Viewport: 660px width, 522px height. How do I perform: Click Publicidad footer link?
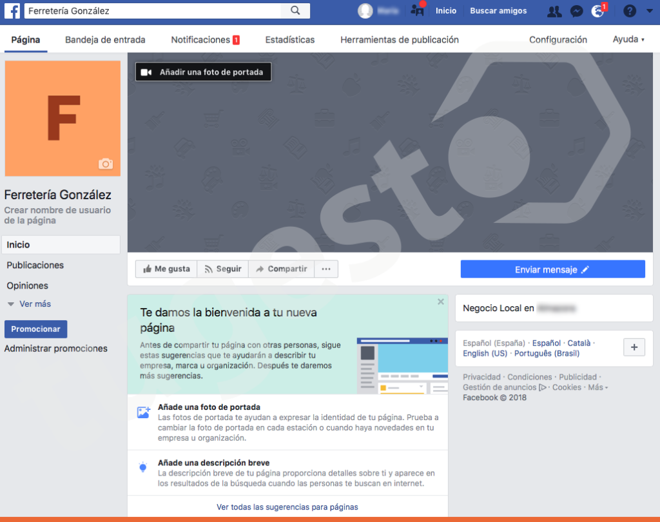[x=577, y=377]
